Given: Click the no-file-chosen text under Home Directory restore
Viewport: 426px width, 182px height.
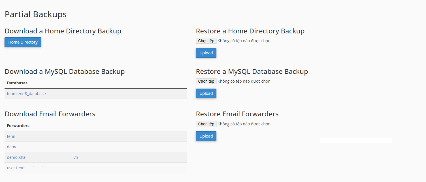Looking at the screenshot, I should coord(244,41).
